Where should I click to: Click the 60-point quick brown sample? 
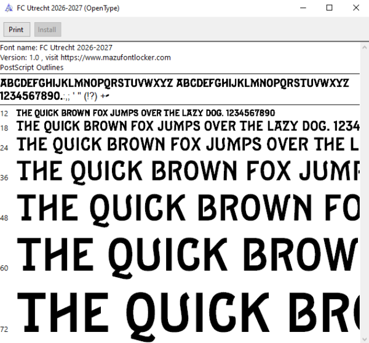point(188,257)
